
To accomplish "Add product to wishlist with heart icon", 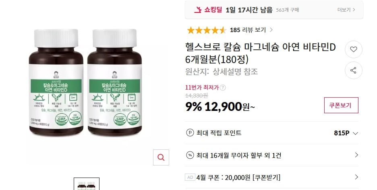I will tap(354, 49).
